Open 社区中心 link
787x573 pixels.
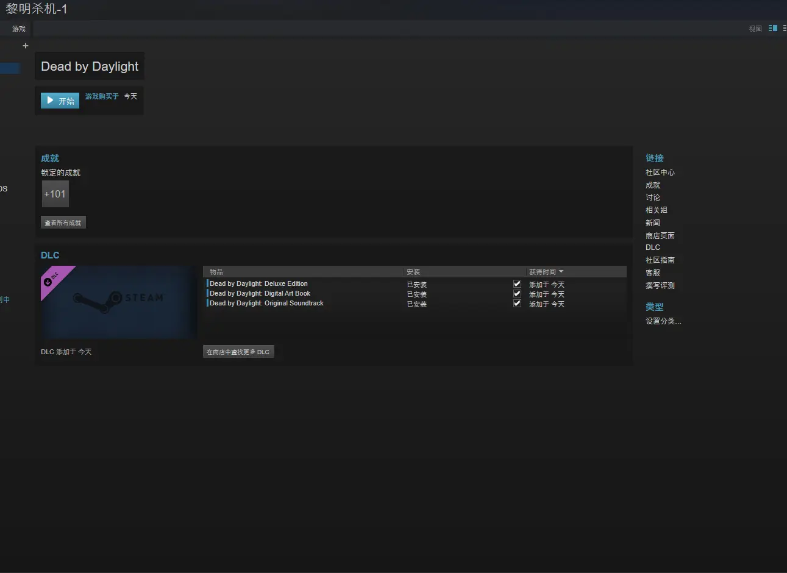click(x=660, y=173)
